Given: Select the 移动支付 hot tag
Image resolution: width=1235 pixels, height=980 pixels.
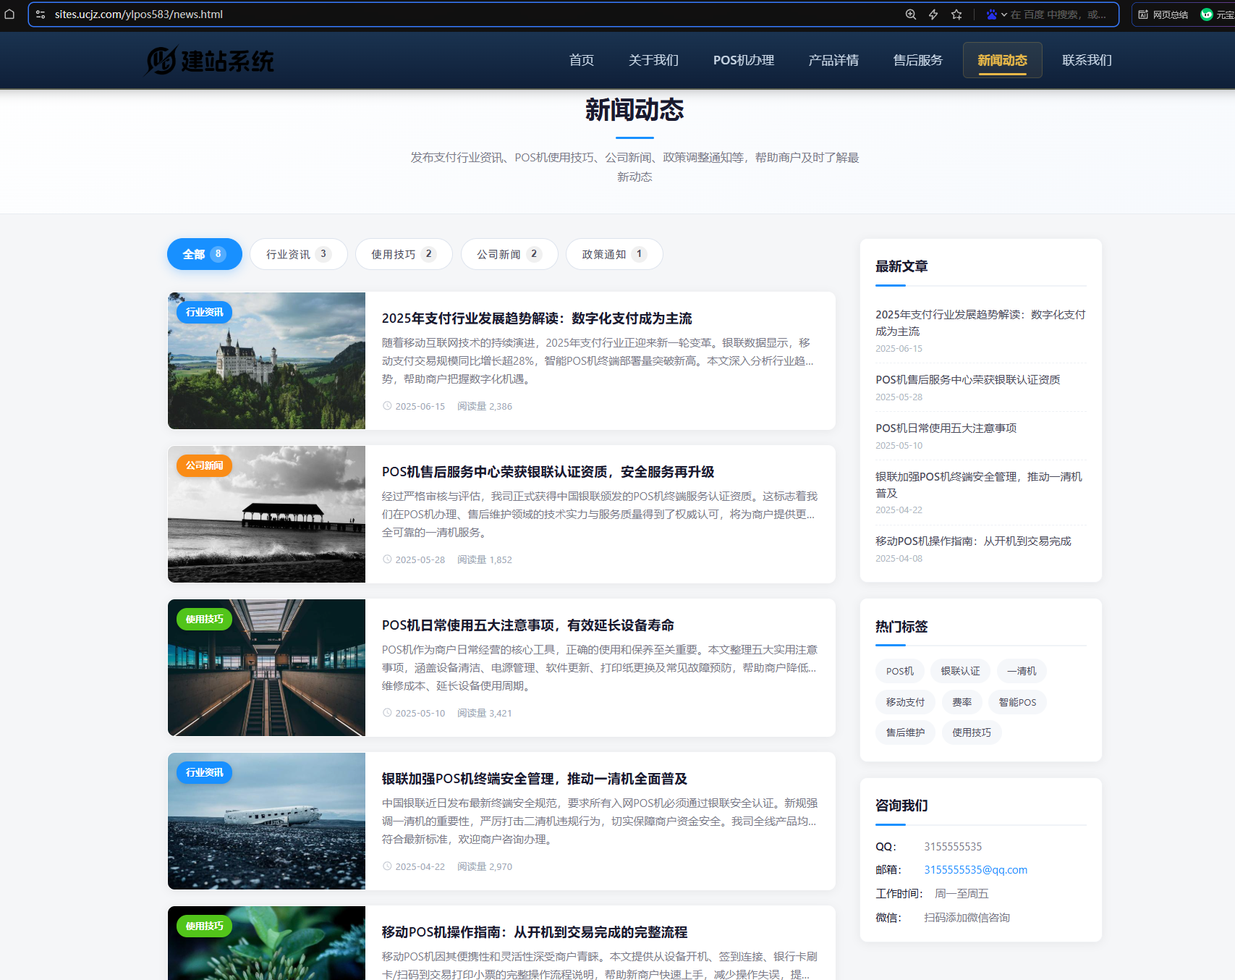Looking at the screenshot, I should coord(905,702).
